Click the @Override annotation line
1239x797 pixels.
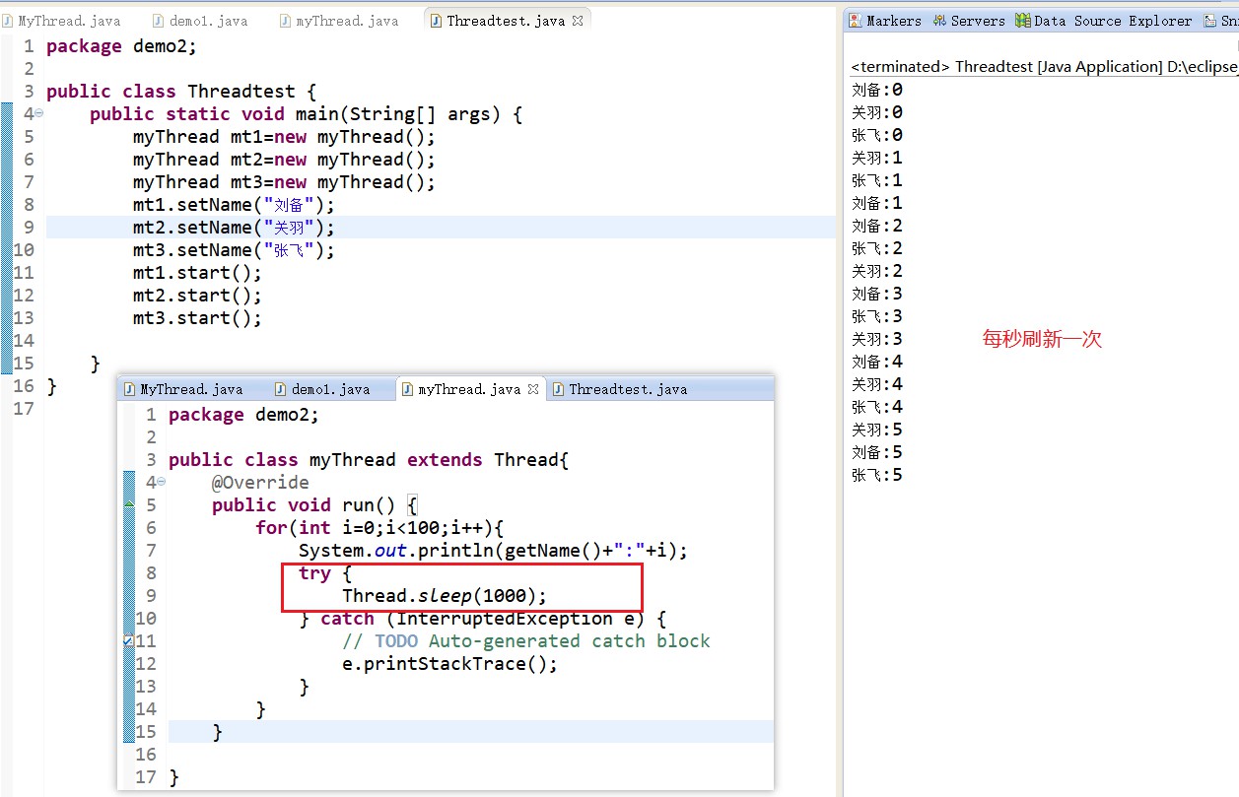260,483
